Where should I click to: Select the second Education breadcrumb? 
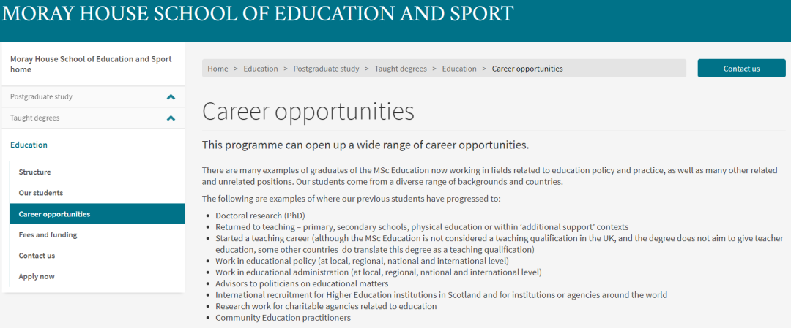[x=459, y=69]
